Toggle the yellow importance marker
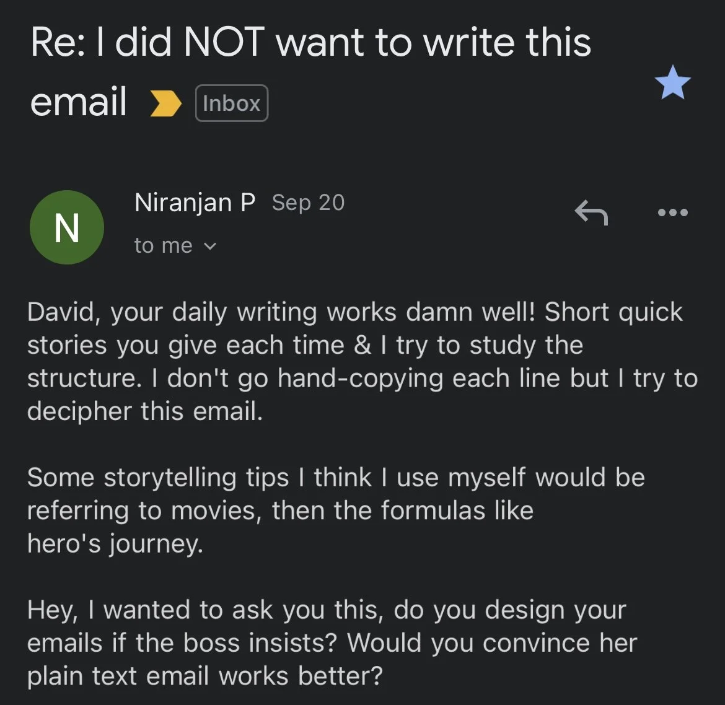 point(166,104)
